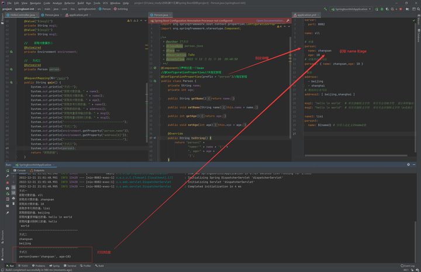This screenshot has height=272, width=421.
Task: Click next-highlighted-error down arrow in HelloController editor
Action: [146, 20]
